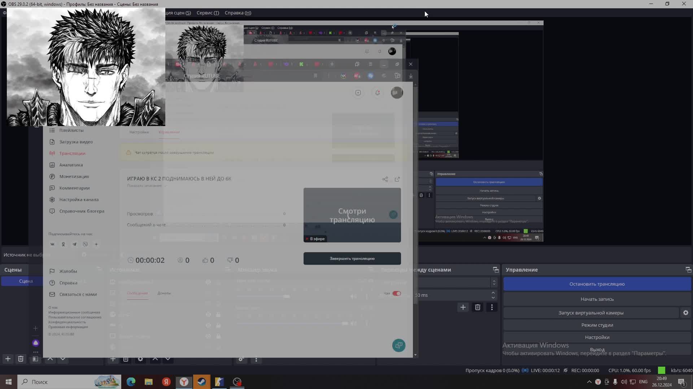This screenshot has width=693, height=389.
Task: Open virtual camera settings gear icon
Action: (x=686, y=313)
